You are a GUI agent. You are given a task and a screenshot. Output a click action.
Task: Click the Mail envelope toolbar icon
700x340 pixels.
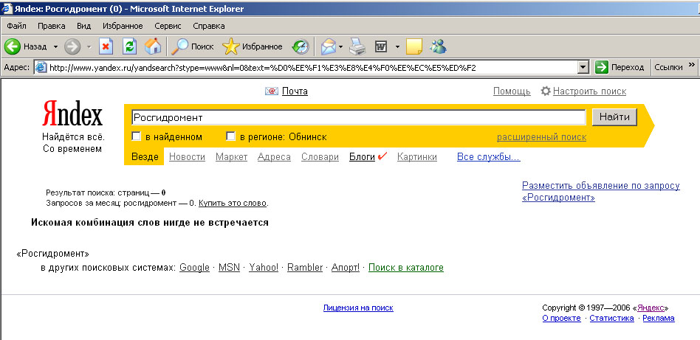tap(329, 46)
